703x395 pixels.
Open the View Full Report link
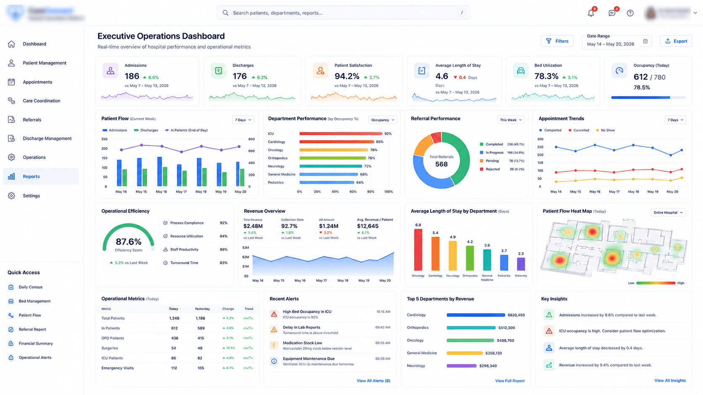[x=510, y=381]
